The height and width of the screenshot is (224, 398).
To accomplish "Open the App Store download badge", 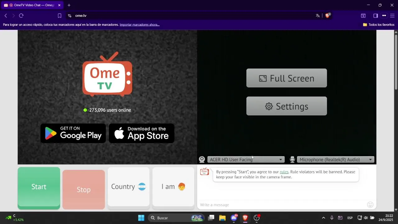I will (141, 133).
